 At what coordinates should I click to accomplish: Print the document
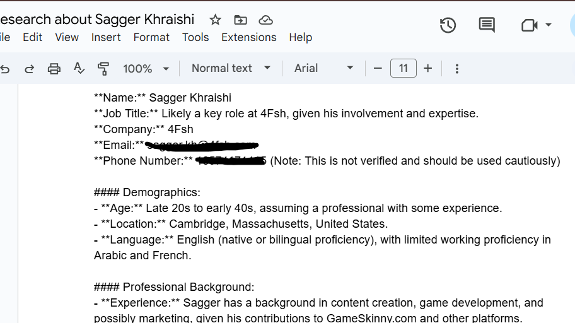54,69
